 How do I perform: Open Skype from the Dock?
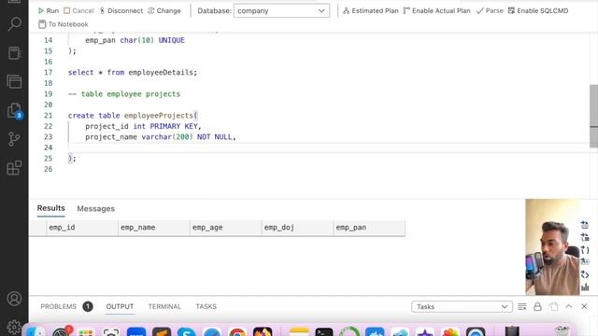click(x=187, y=332)
